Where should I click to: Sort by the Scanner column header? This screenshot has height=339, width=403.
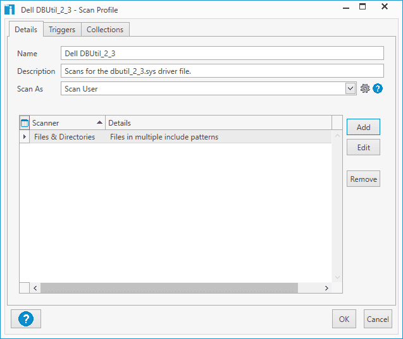tap(68, 123)
